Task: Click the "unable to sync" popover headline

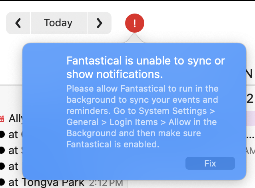Action: (x=145, y=67)
